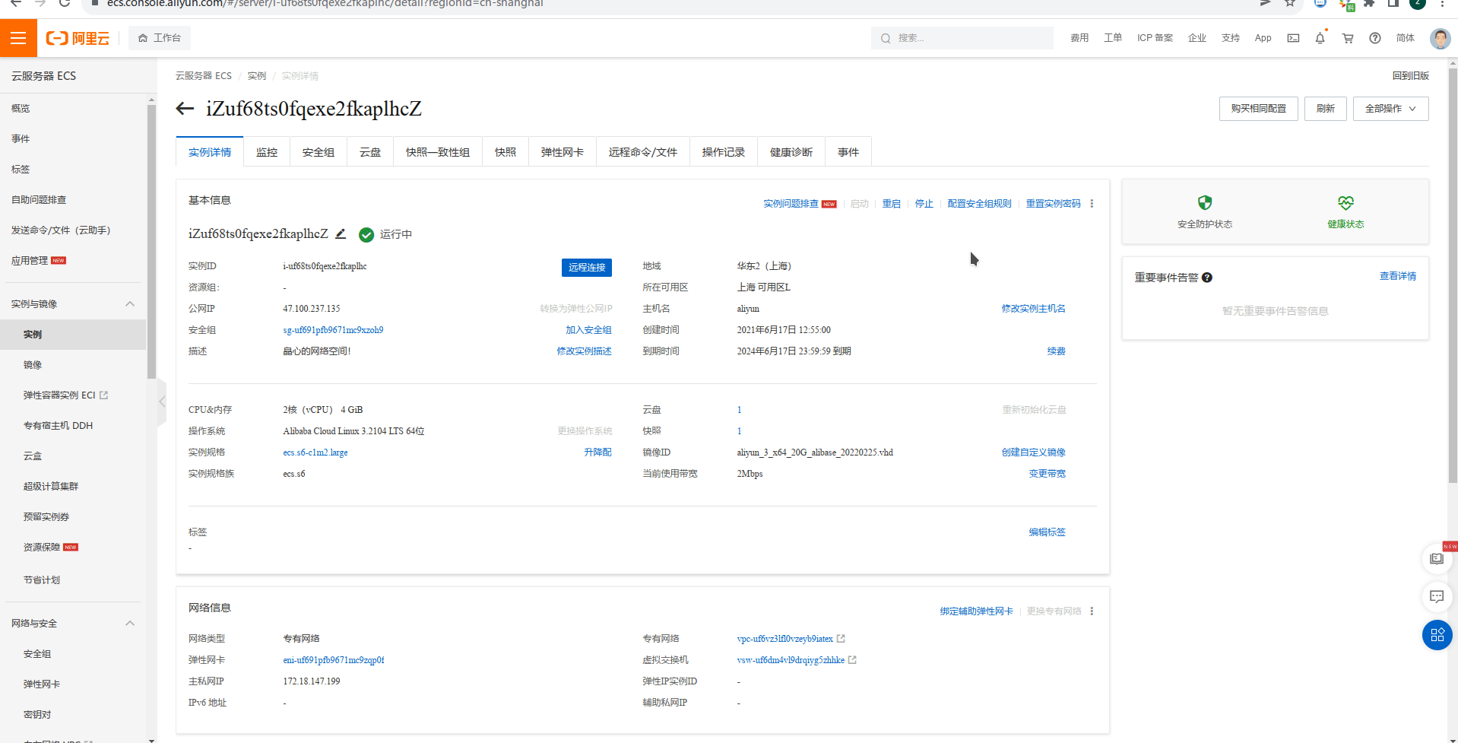This screenshot has width=1458, height=743.
Task: Click the blue floating quick-tools button
Action: [x=1437, y=635]
